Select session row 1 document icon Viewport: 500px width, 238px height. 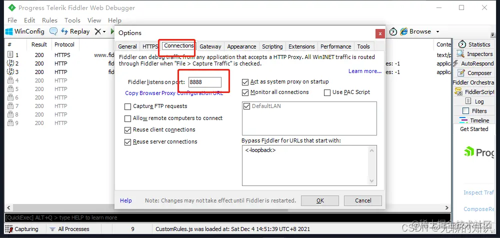point(10,55)
